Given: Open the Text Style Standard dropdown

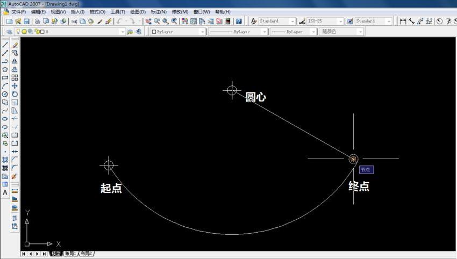Looking at the screenshot, I should 292,21.
